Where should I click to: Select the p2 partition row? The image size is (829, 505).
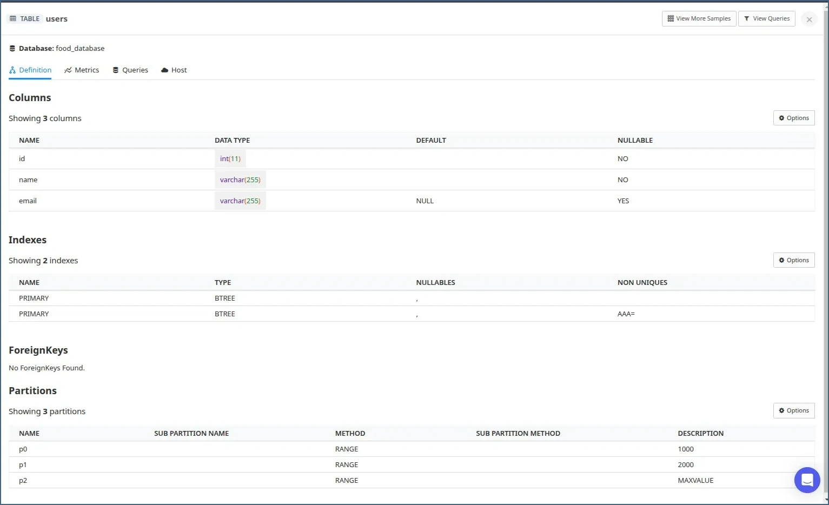pyautogui.click(x=23, y=481)
